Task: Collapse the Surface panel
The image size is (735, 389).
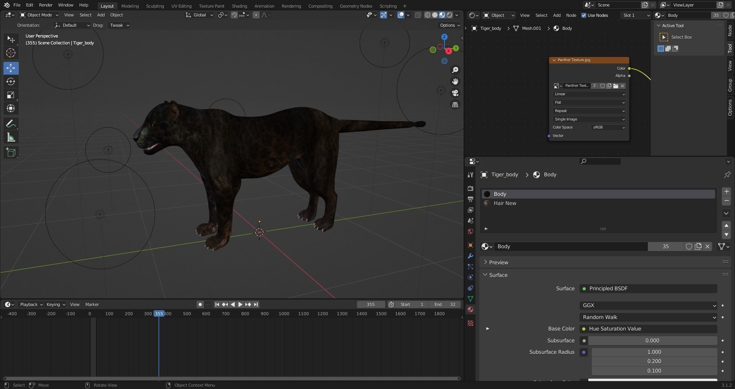Action: [x=498, y=275]
